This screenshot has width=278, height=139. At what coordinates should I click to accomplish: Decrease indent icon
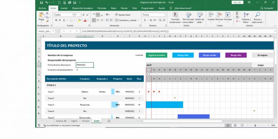coord(107,20)
